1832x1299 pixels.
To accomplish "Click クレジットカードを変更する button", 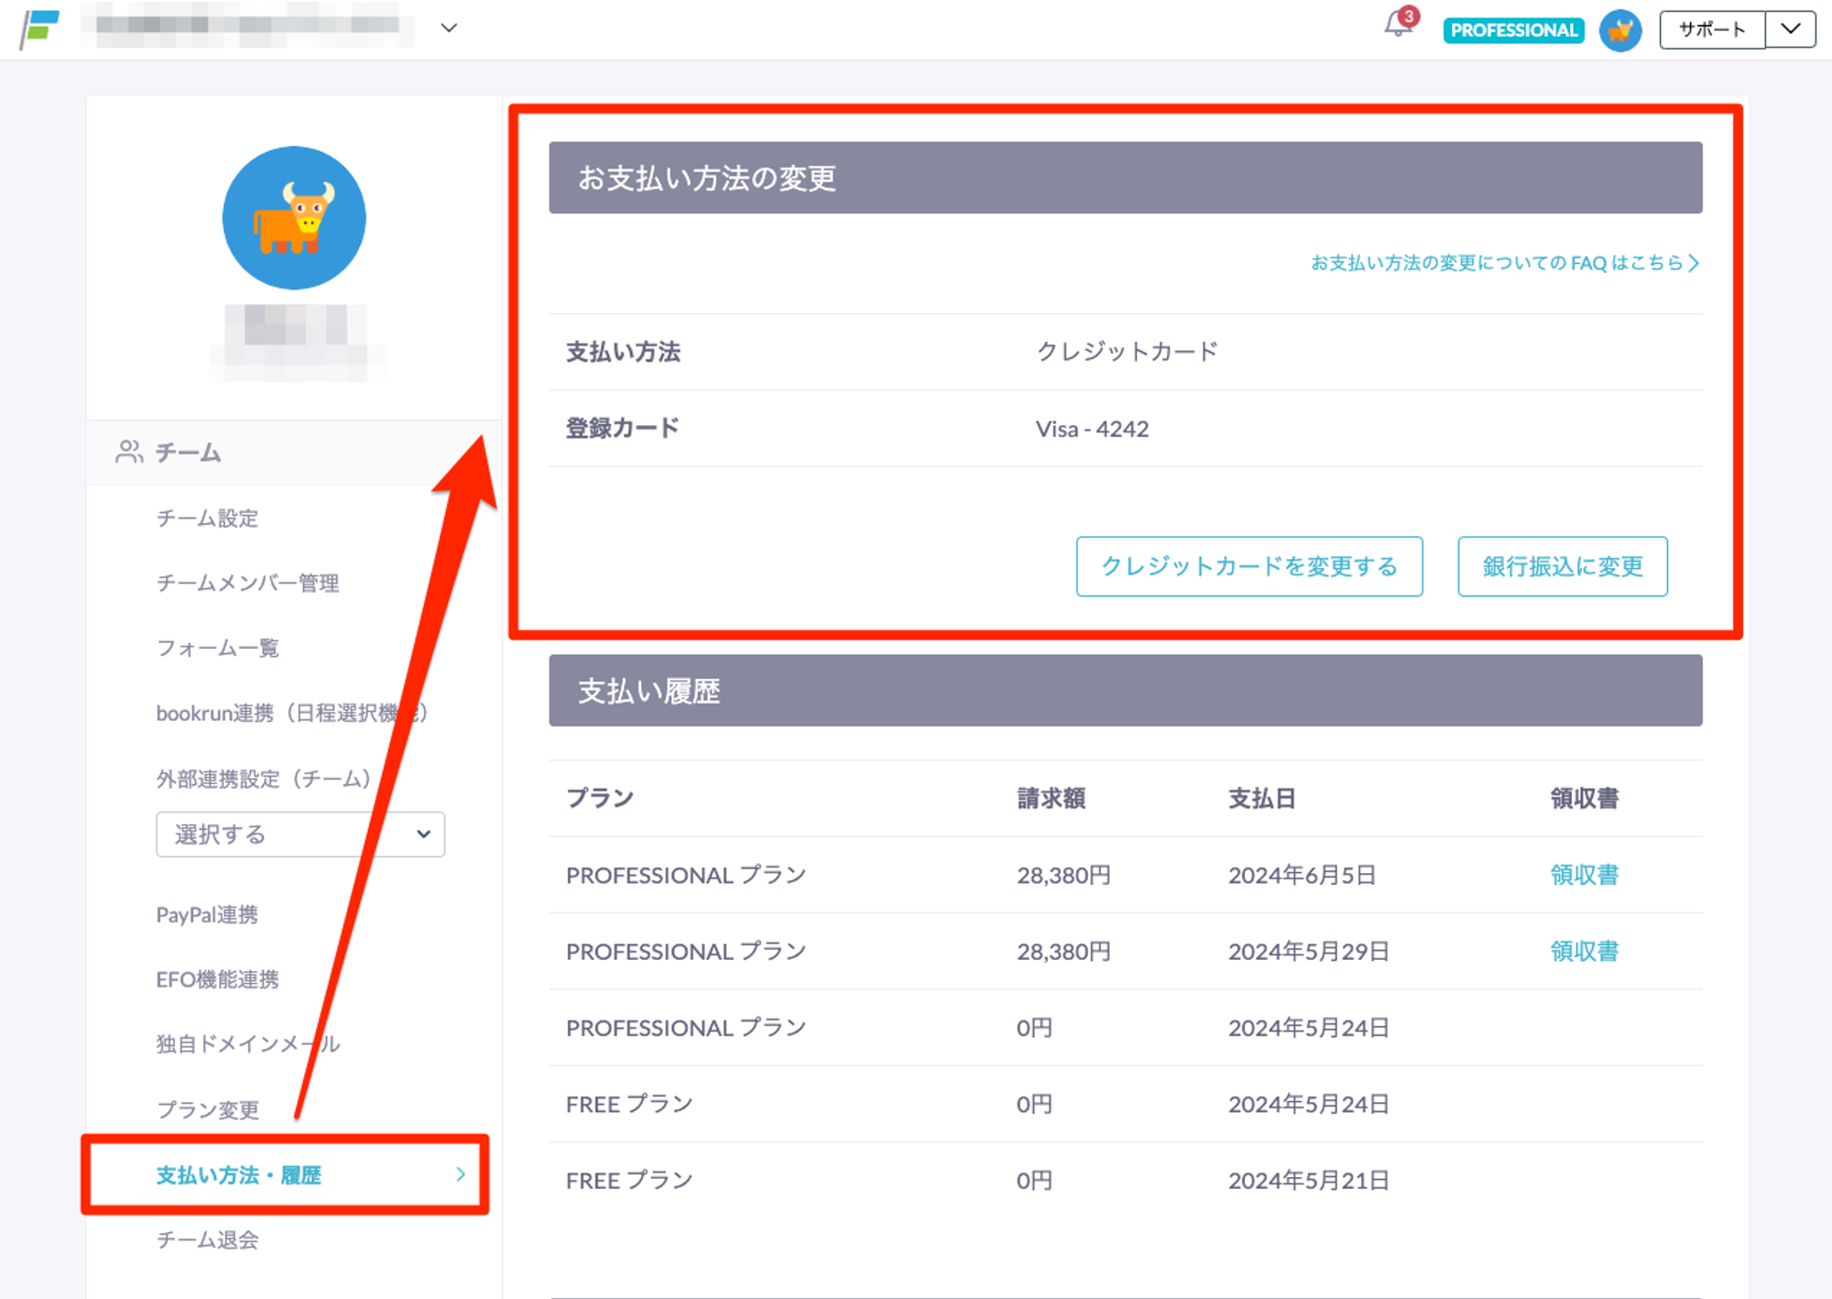I will 1249,566.
